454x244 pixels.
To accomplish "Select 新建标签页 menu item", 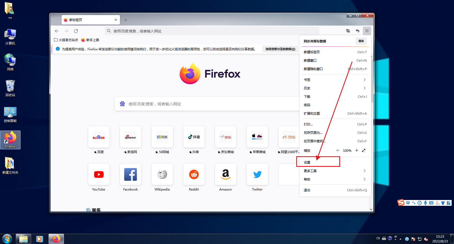I will [335, 52].
